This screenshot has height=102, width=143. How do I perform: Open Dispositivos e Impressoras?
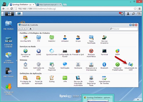[x=91, y=67]
